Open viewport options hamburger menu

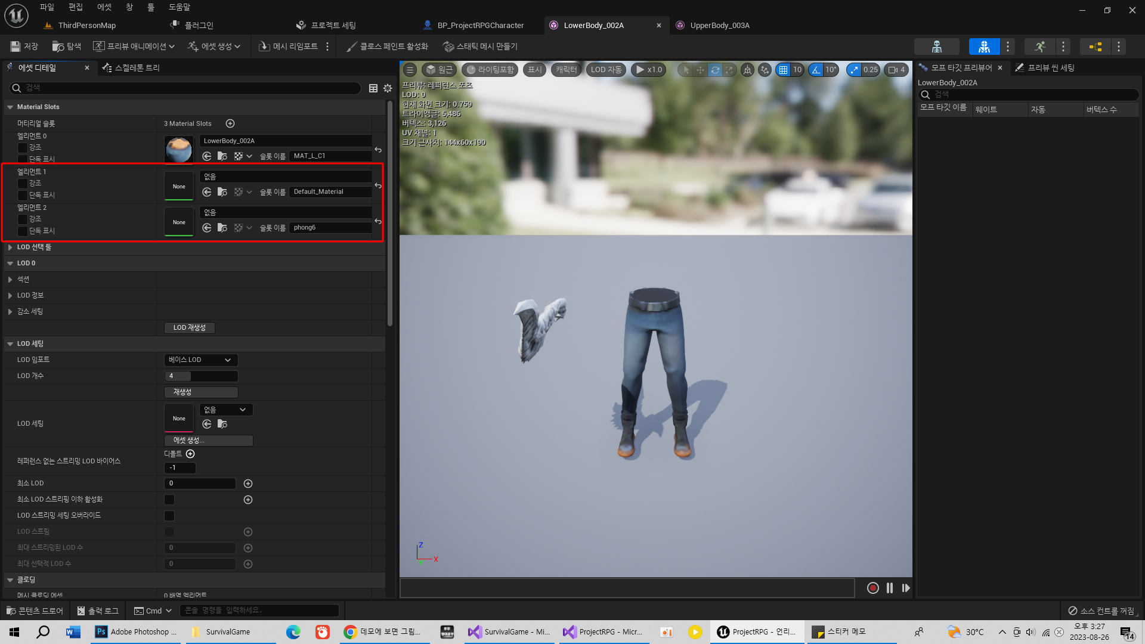coord(410,70)
